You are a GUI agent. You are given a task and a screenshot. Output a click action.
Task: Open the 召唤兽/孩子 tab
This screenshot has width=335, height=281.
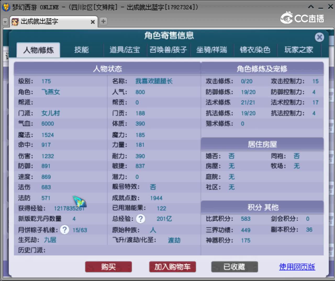coord(168,50)
